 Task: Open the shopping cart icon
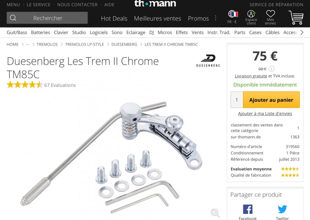[296, 17]
